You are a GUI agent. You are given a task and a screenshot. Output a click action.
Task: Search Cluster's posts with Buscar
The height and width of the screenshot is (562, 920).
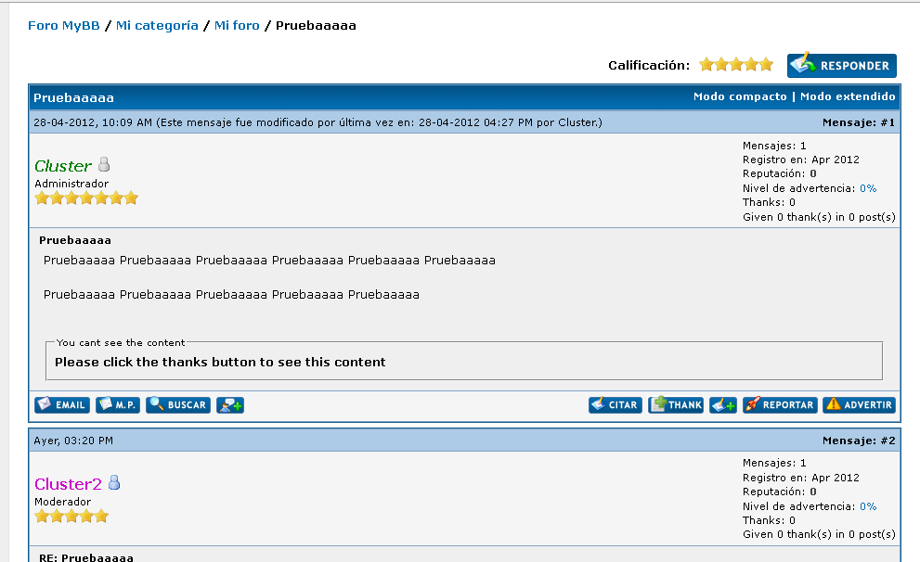pos(178,405)
